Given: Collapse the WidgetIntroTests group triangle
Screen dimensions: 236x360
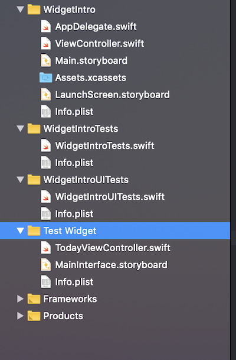Looking at the screenshot, I should point(21,129).
